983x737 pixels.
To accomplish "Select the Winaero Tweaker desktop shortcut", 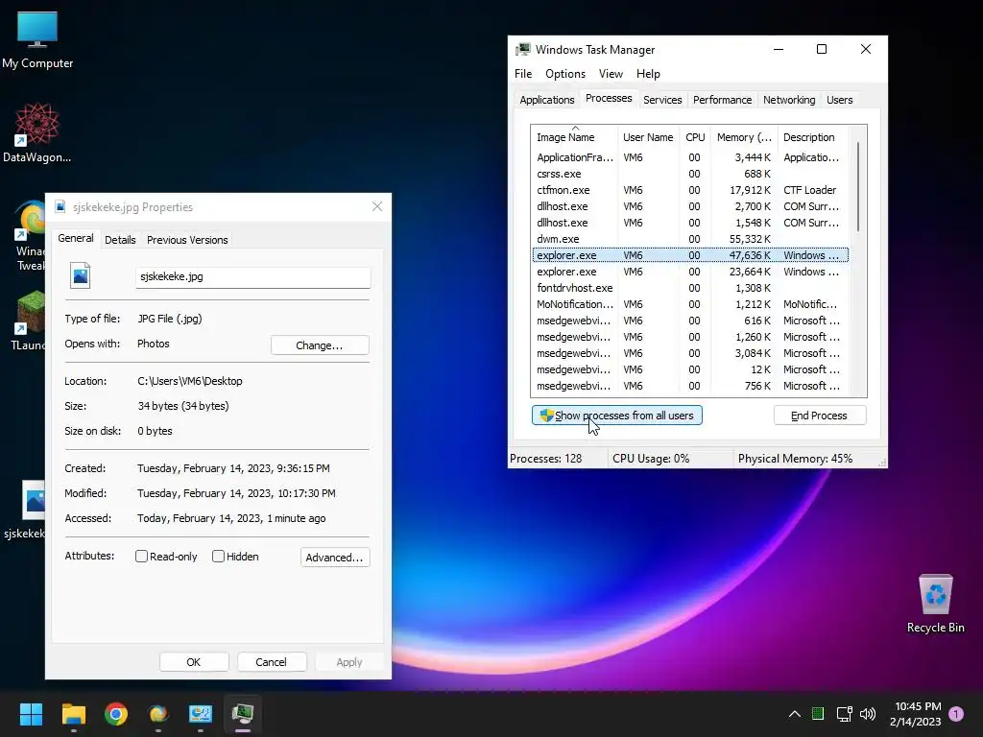I will 30,235.
